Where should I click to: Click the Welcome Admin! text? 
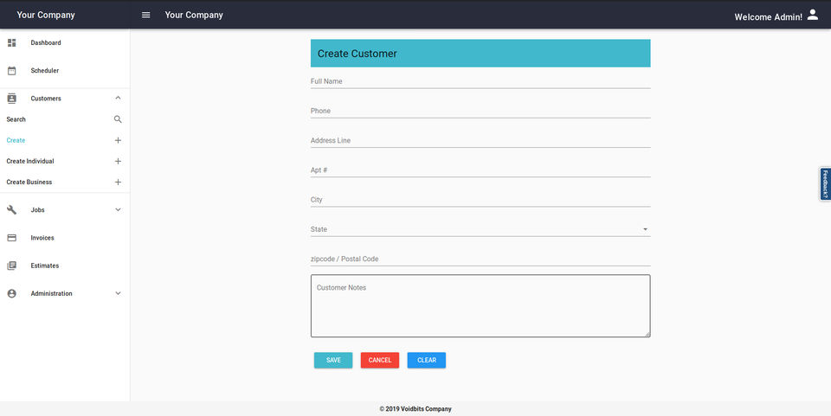pos(769,17)
